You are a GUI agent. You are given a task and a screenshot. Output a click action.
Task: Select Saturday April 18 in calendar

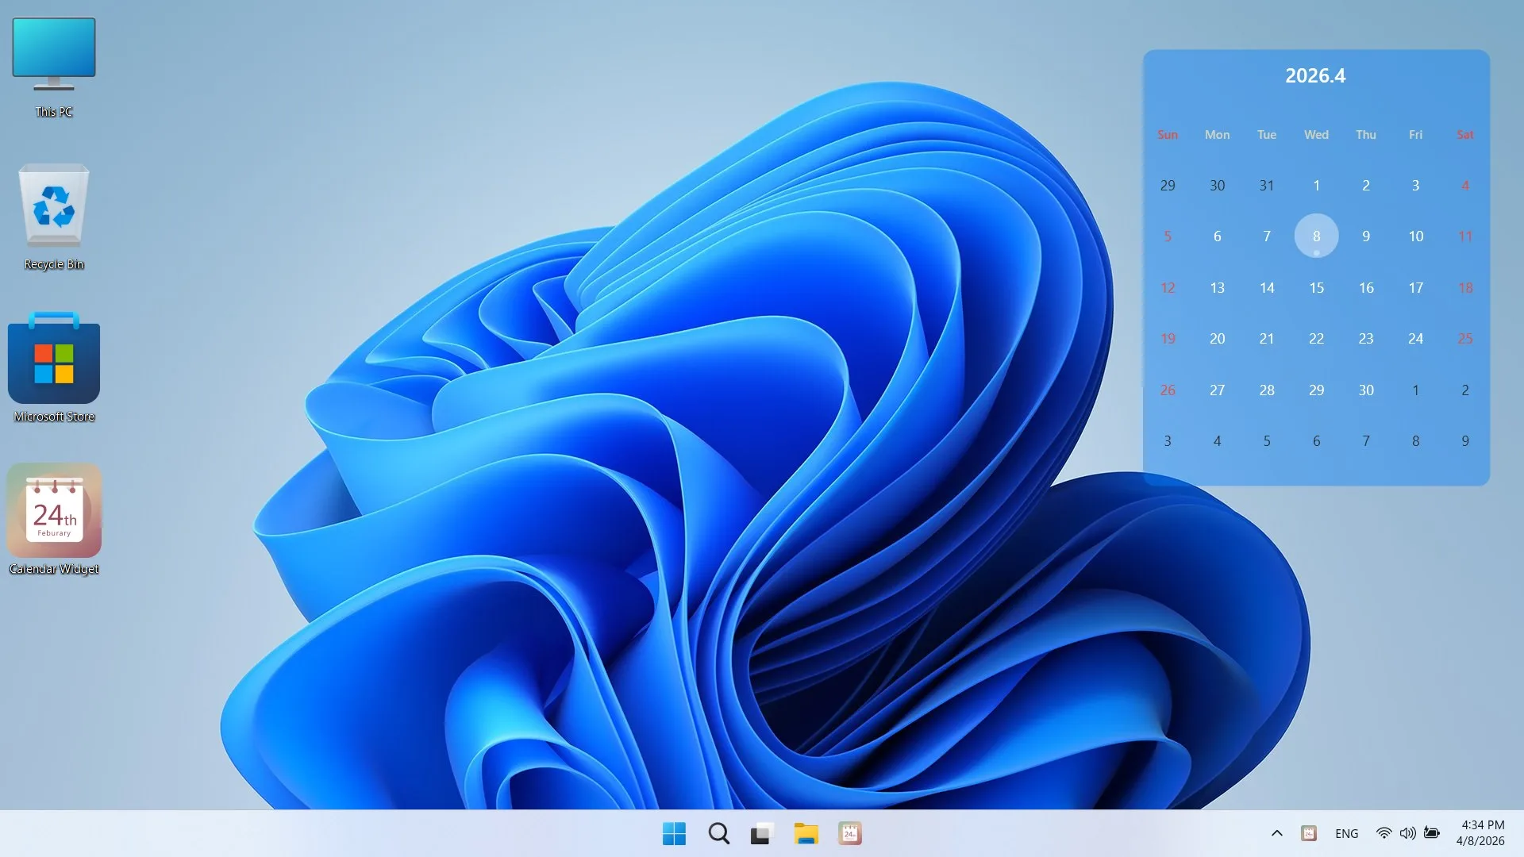point(1465,287)
